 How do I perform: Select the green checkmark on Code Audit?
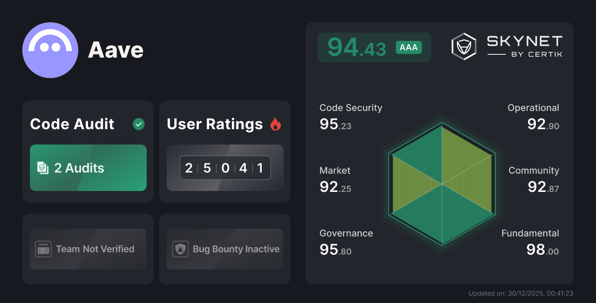[x=138, y=124]
